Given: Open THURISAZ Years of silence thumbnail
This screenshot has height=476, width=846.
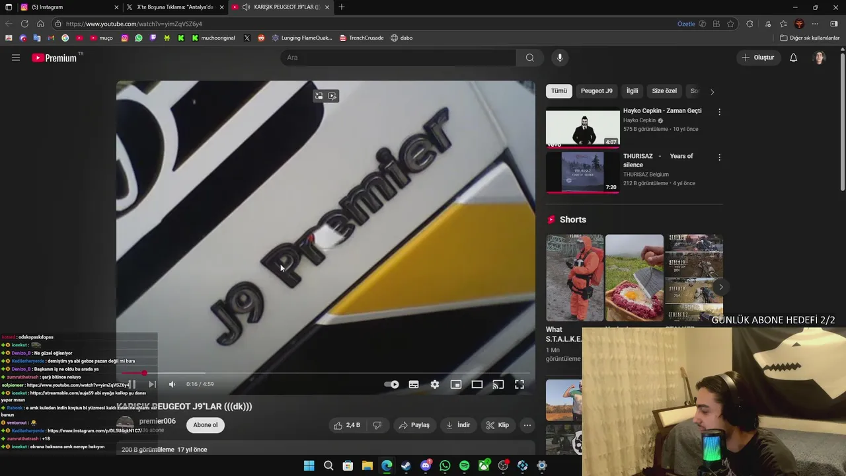Looking at the screenshot, I should coord(583,173).
